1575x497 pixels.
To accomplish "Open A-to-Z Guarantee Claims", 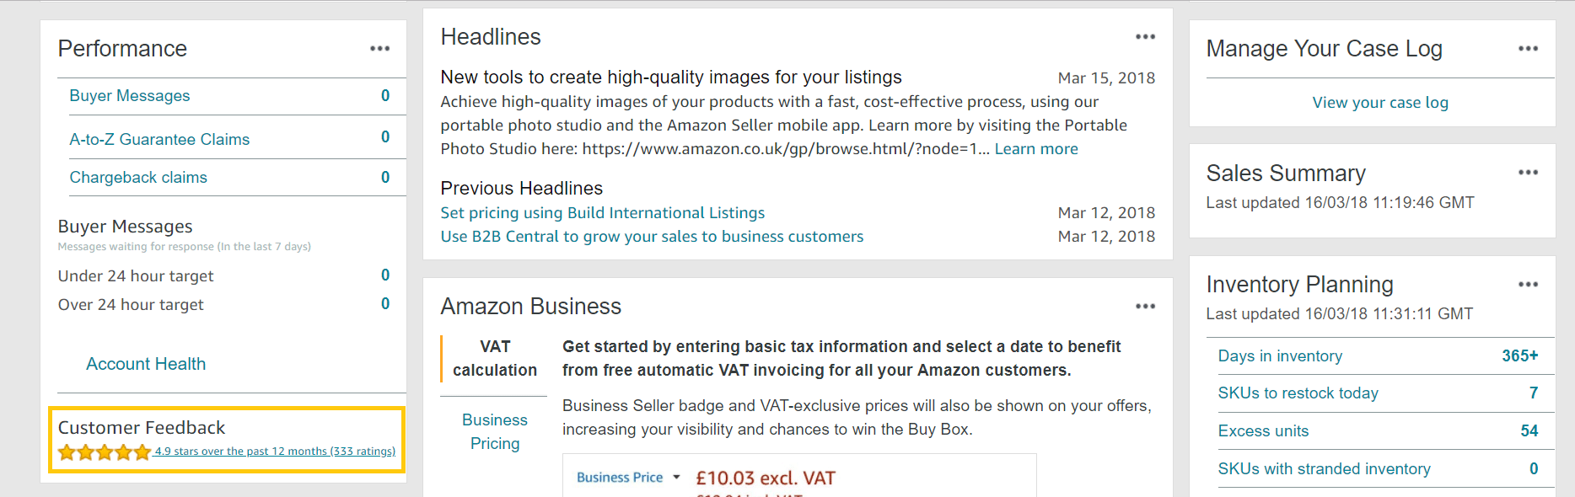I will [x=159, y=139].
